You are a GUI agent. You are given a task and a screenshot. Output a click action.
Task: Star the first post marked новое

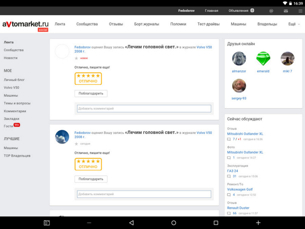click(76, 58)
